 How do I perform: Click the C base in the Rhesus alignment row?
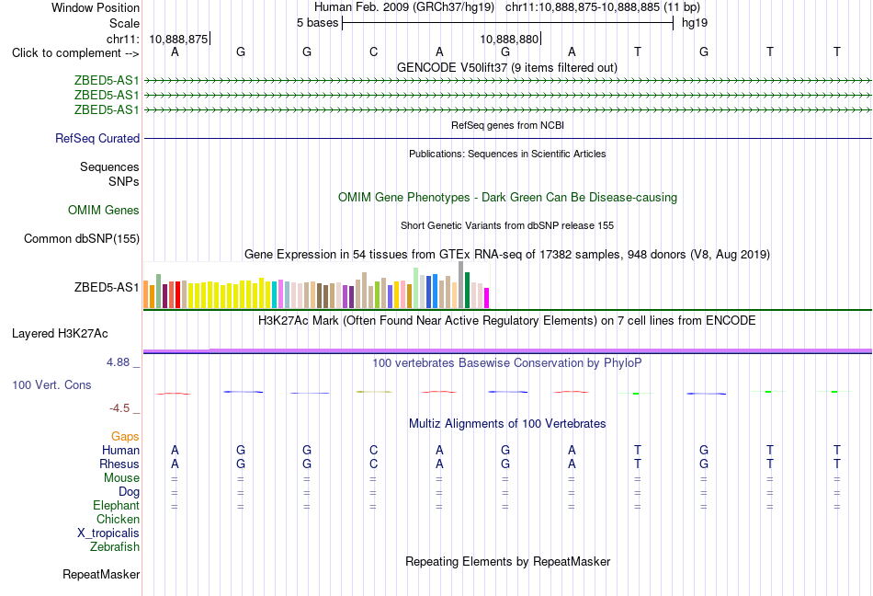(374, 464)
